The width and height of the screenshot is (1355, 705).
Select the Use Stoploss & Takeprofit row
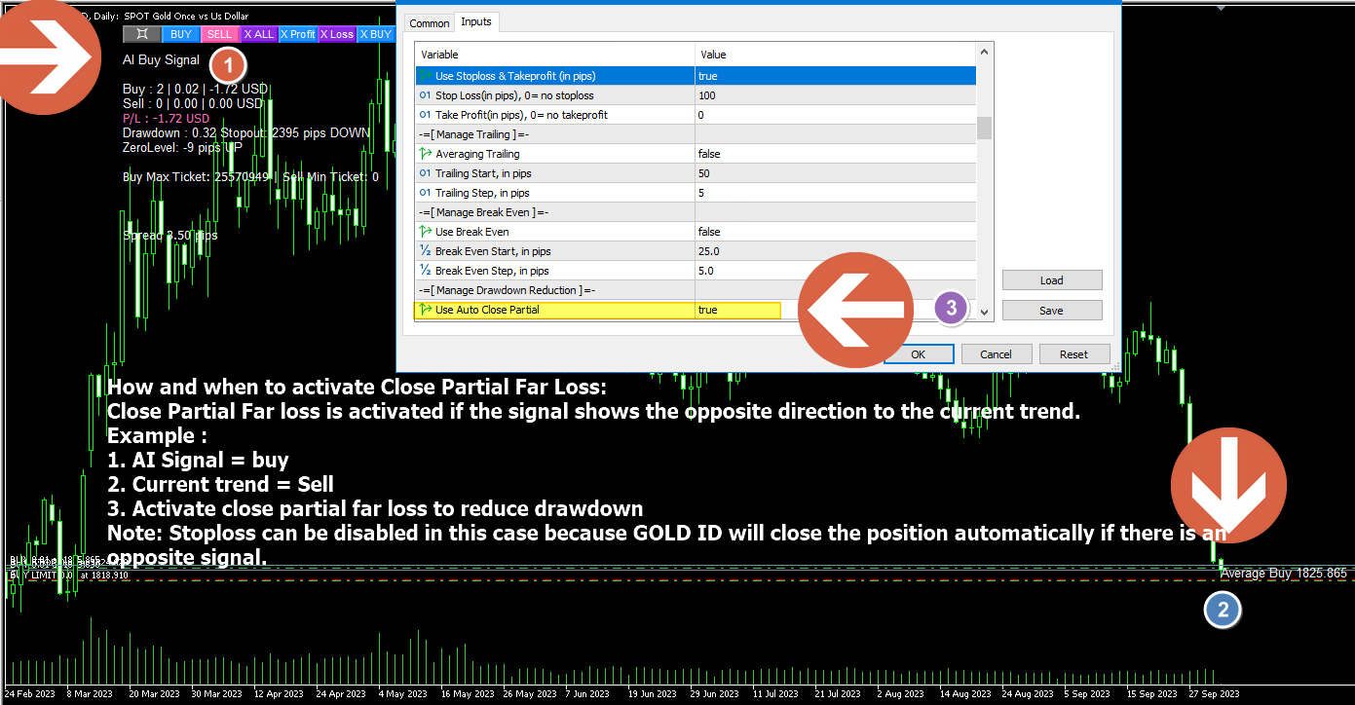point(554,76)
